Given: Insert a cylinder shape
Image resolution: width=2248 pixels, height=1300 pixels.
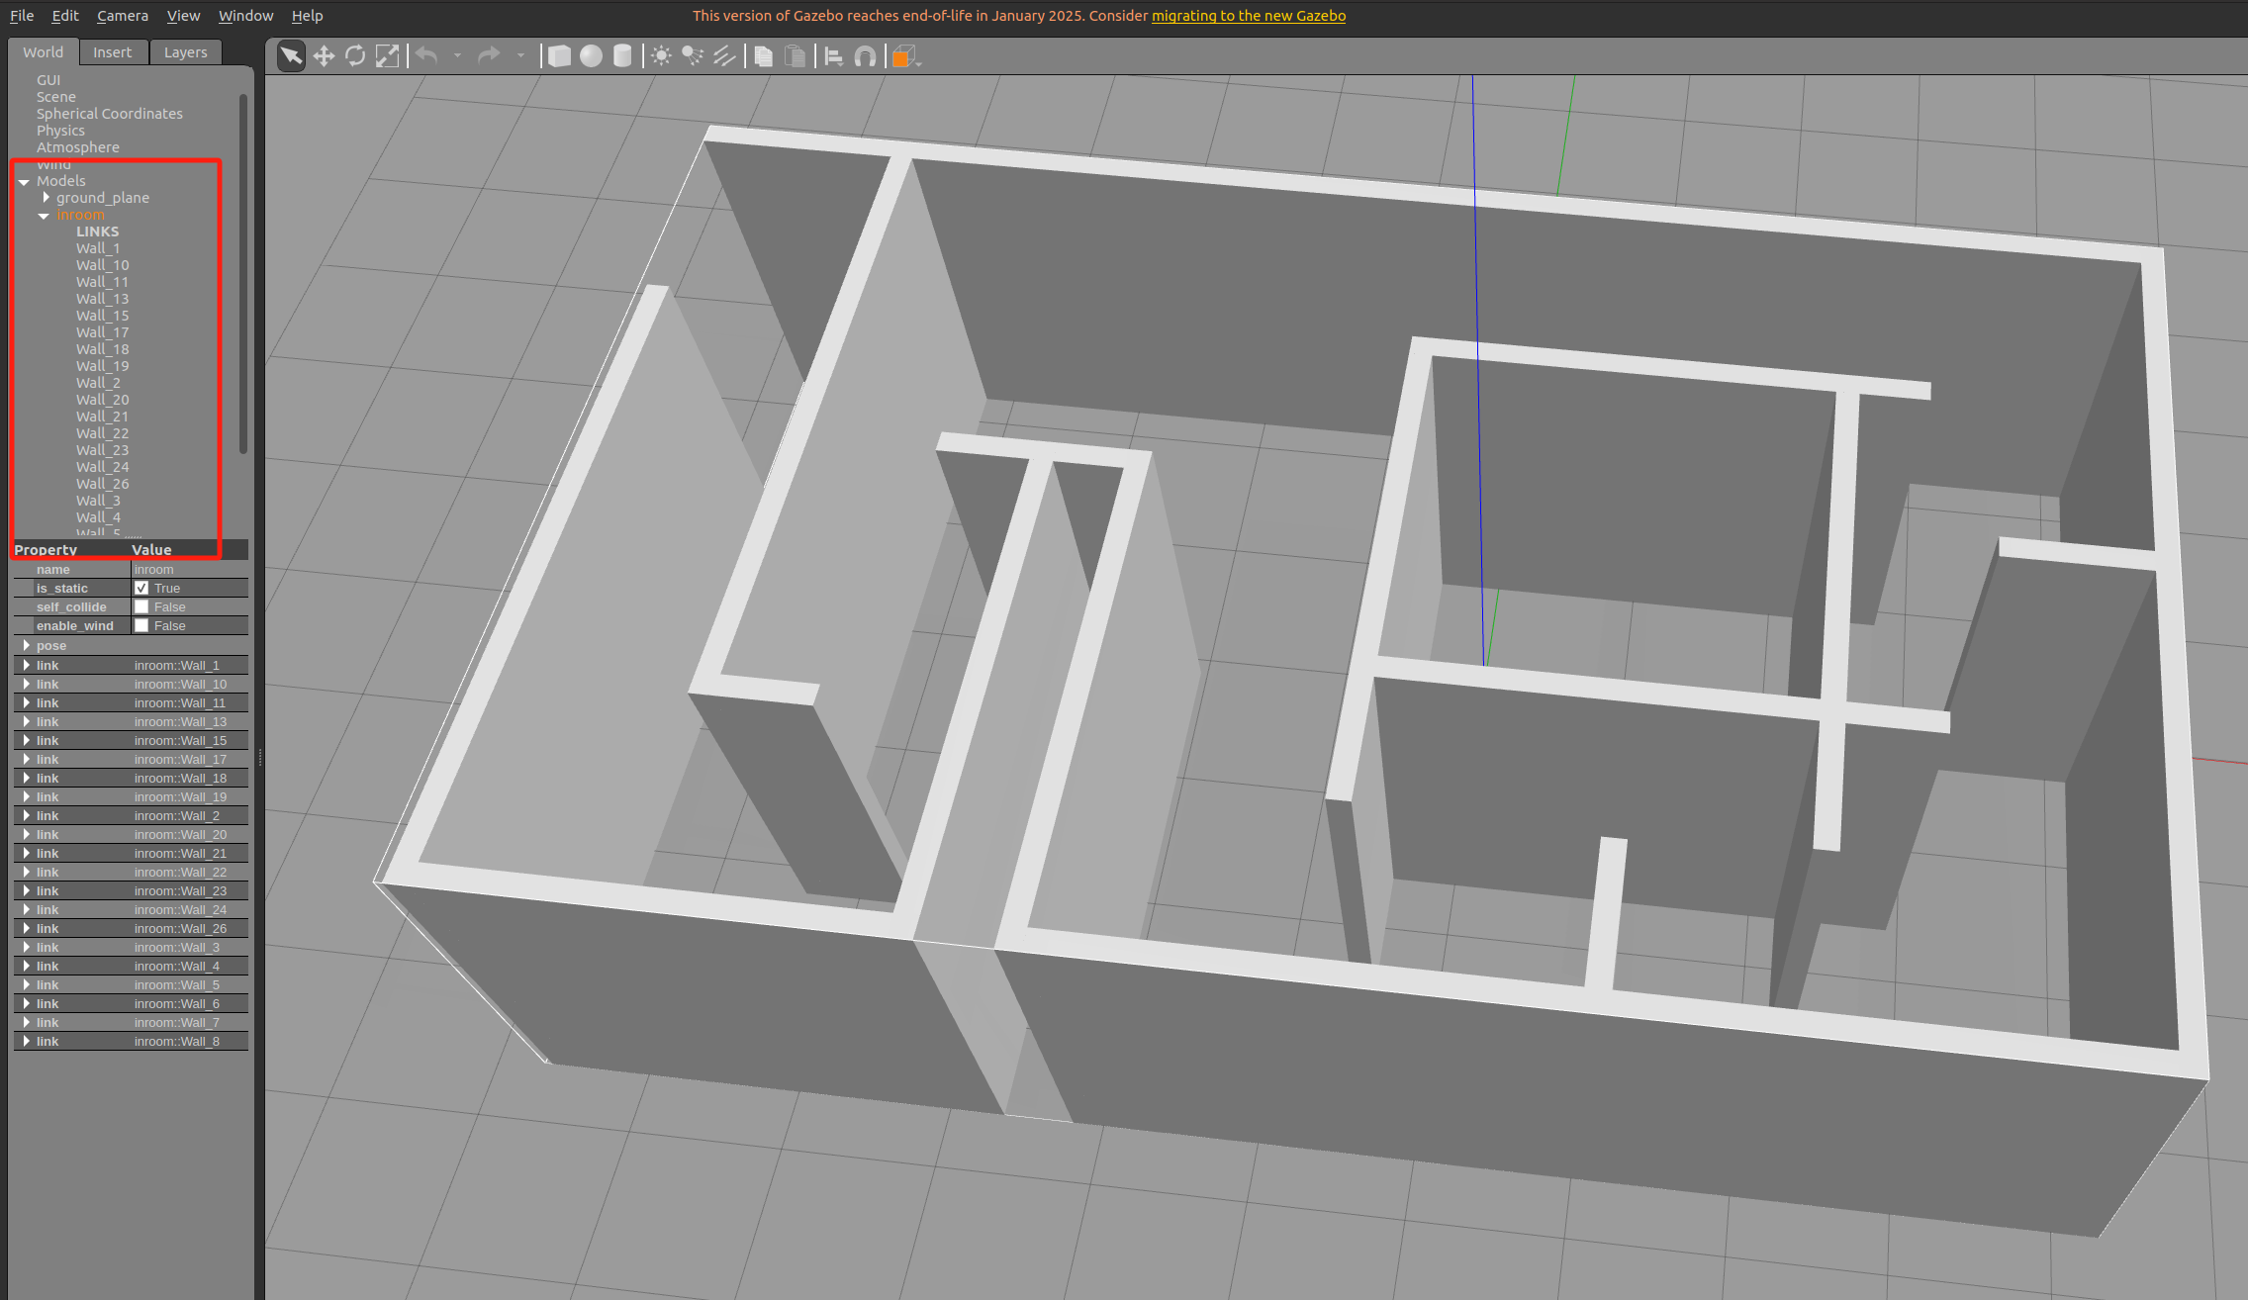Looking at the screenshot, I should tap(622, 56).
